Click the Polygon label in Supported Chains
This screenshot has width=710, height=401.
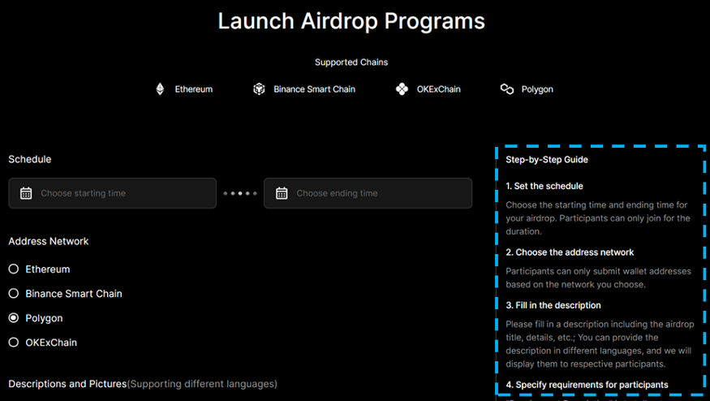(x=537, y=89)
